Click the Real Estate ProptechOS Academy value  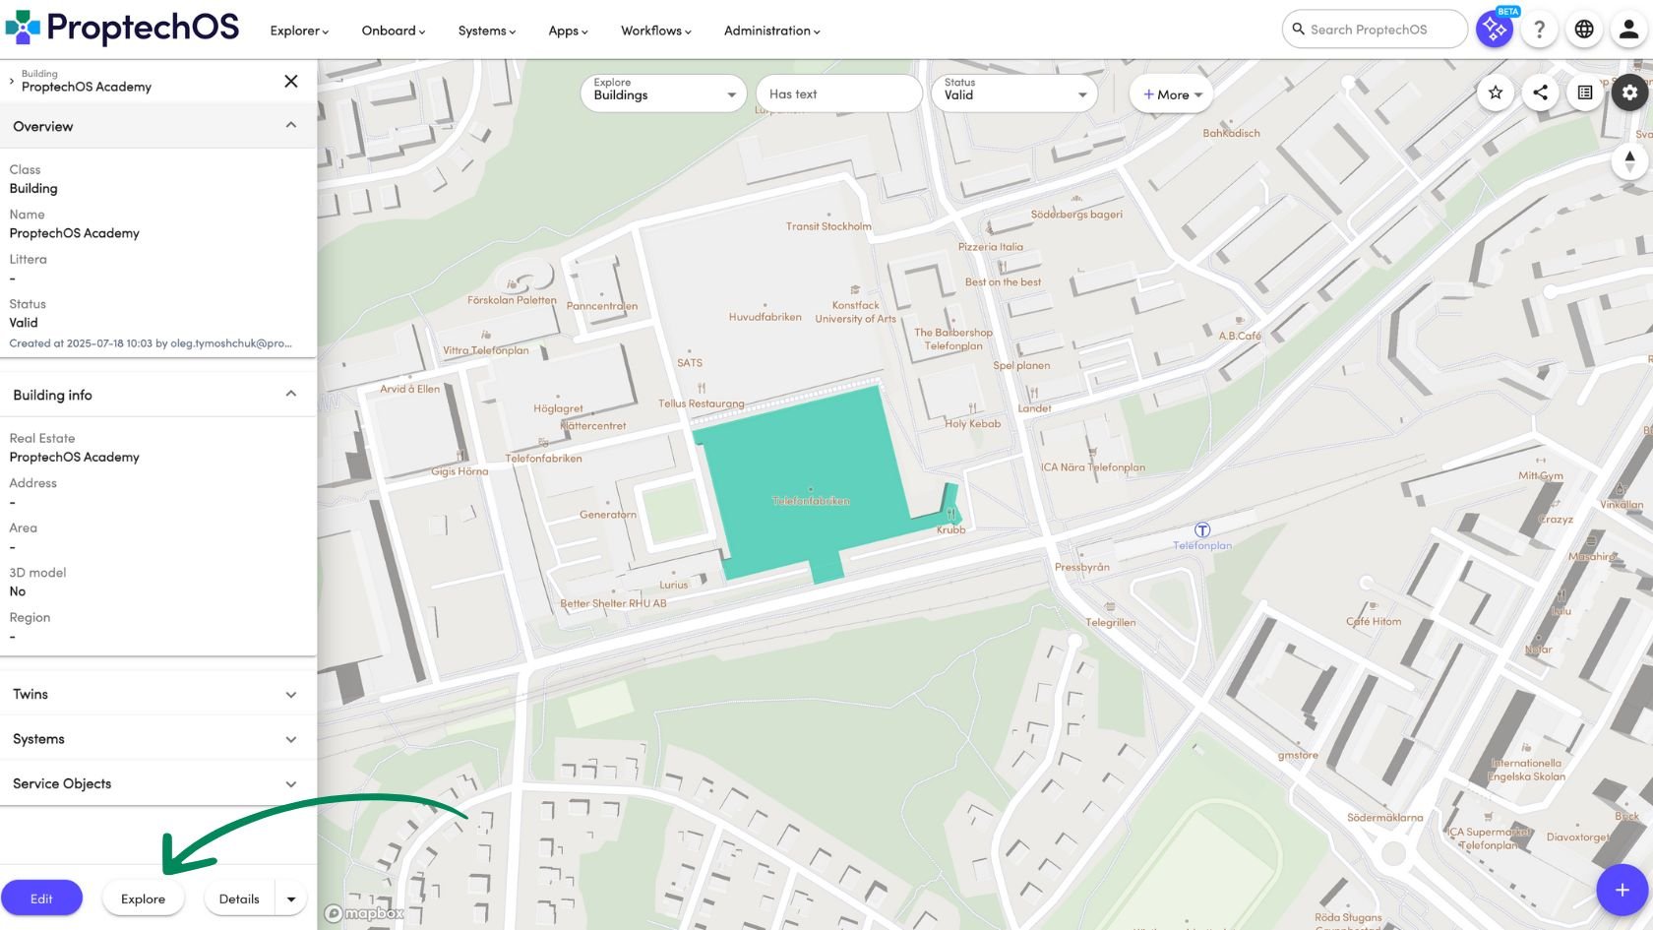[x=75, y=457]
